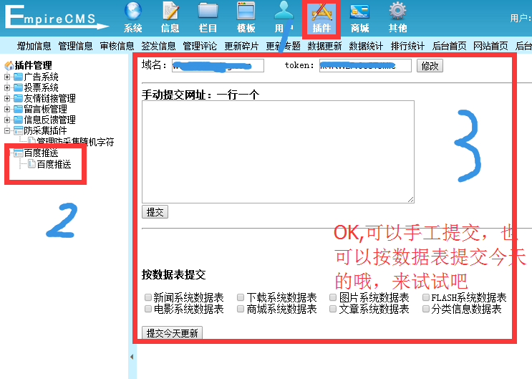
Task: Open 管理防采集随机字符 tree item
Action: pyautogui.click(x=75, y=142)
